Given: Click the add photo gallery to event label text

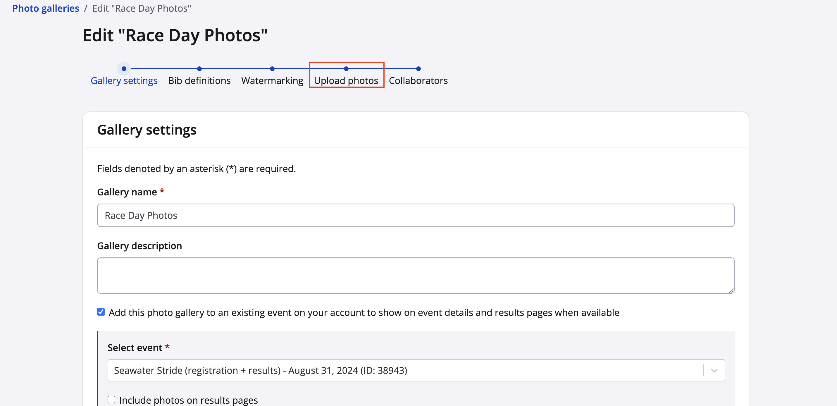Looking at the screenshot, I should [x=364, y=312].
